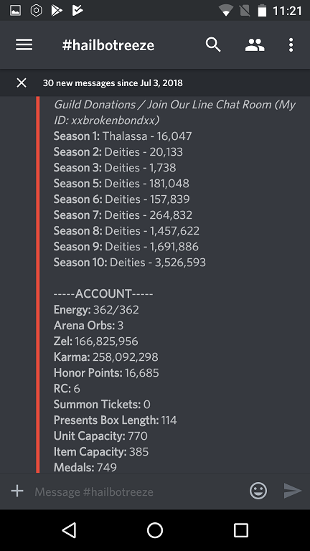Image resolution: width=310 pixels, height=551 pixels.
Task: Tap the search magnifier icon
Action: point(213,45)
